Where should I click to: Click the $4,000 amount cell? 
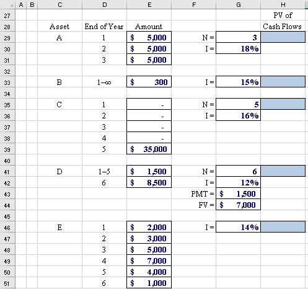(x=149, y=272)
